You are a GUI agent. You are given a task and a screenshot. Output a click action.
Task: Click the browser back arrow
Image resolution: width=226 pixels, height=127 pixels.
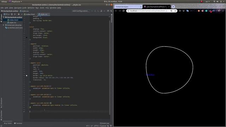(x=116, y=11)
